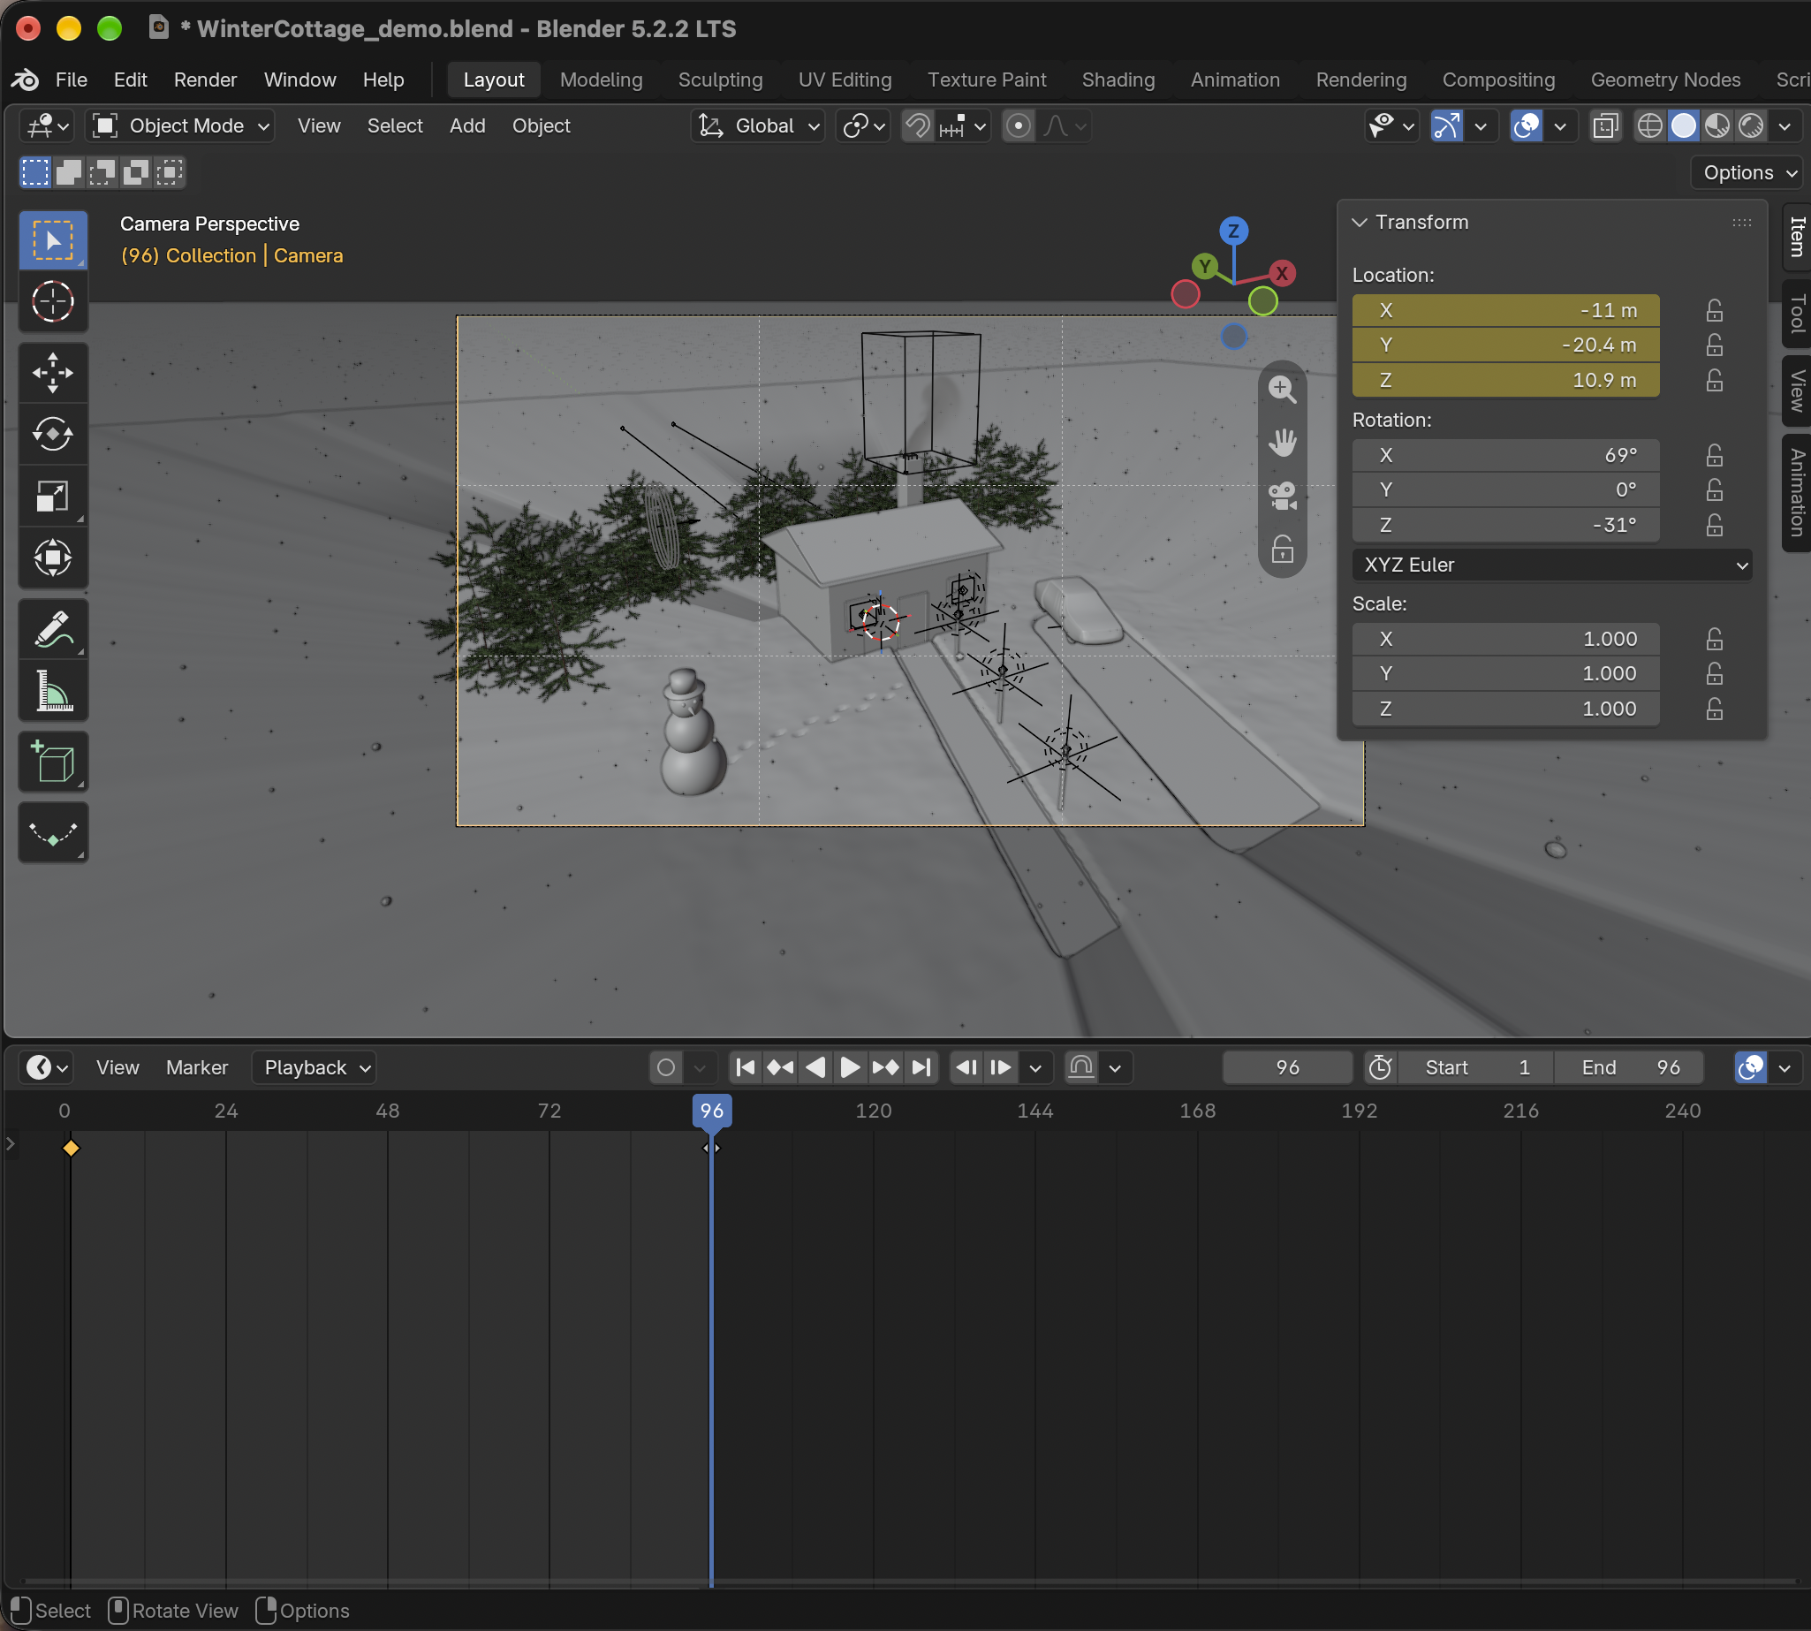The image size is (1811, 1631).
Task: Select the Scale tool
Action: tap(53, 497)
